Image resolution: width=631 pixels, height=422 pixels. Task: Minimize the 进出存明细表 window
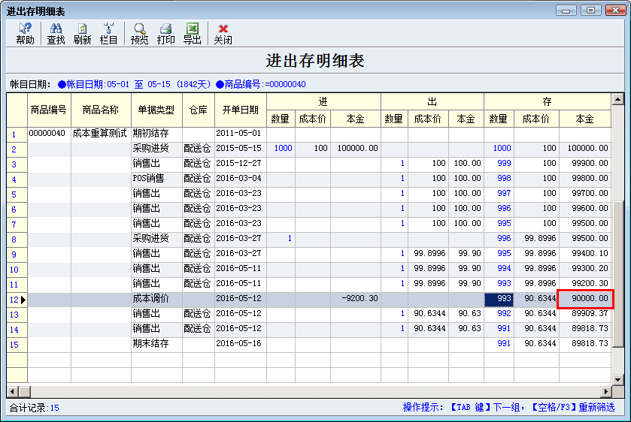(566, 10)
